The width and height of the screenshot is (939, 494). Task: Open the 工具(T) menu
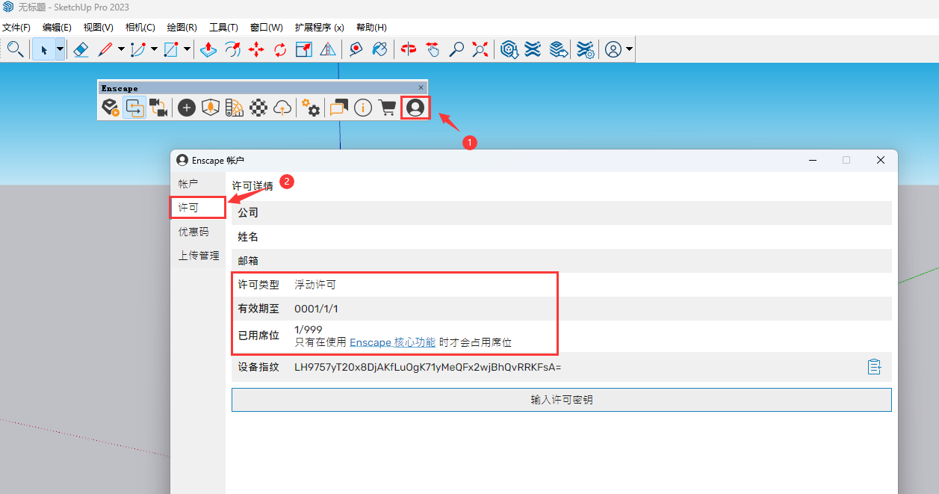(x=224, y=28)
